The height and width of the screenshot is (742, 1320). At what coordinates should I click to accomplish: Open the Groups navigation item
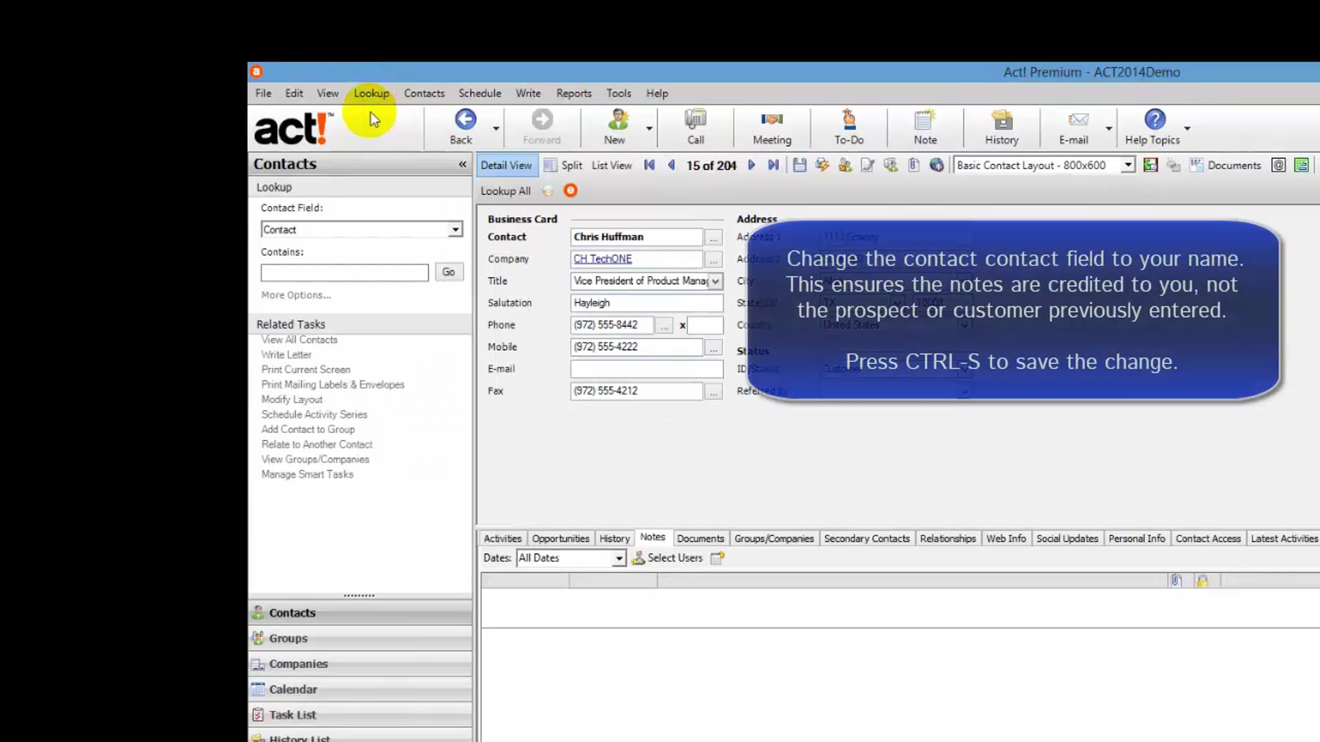[x=360, y=638]
